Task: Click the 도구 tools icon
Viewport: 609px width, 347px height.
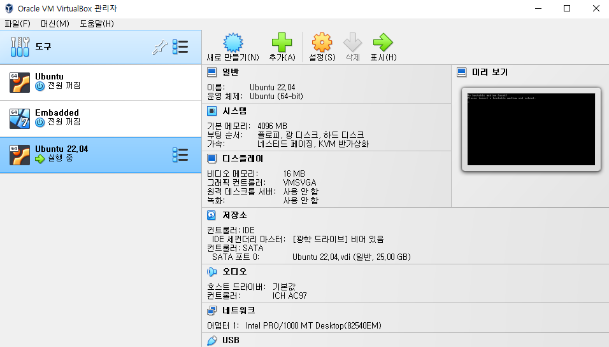Action: pos(20,47)
